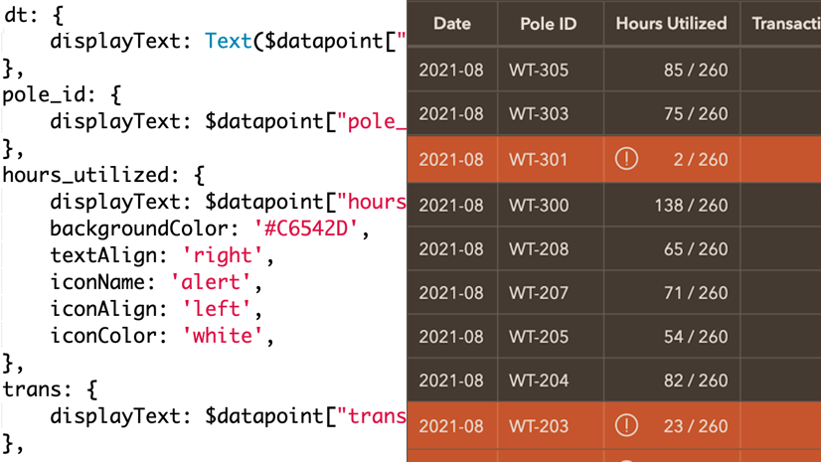The image size is (821, 462).
Task: Select the WT-305 pole ID cell
Action: 539,70
